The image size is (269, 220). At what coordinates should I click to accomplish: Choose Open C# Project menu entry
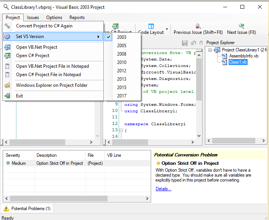(53, 56)
